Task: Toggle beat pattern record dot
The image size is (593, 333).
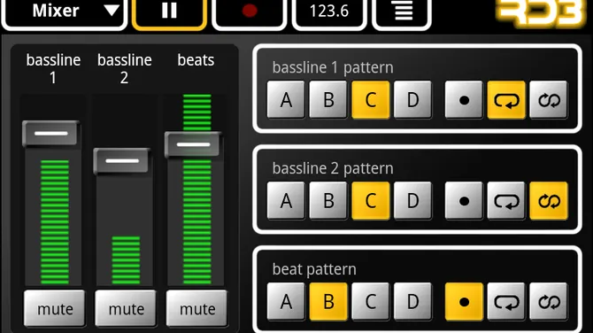Action: tap(464, 302)
